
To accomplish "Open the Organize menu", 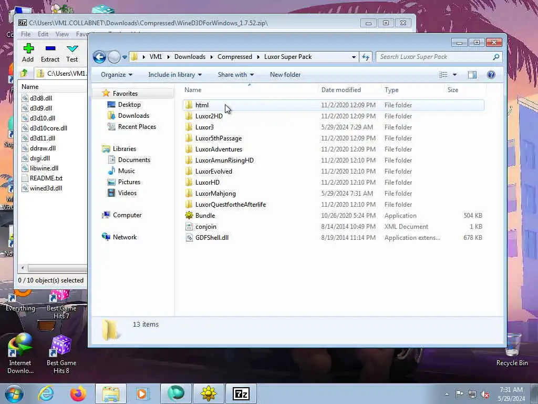I will pos(116,75).
